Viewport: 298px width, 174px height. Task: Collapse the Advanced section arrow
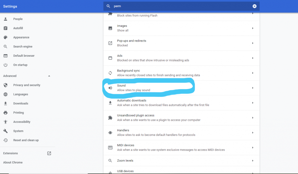coord(49,76)
